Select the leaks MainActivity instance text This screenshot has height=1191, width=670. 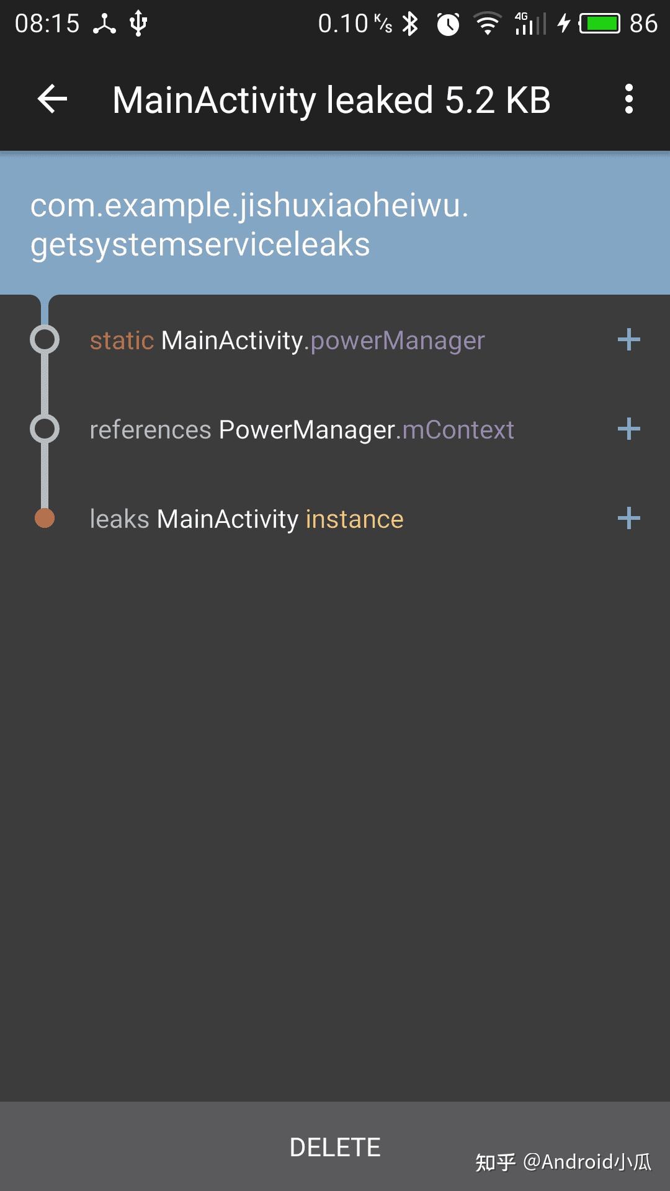point(246,519)
